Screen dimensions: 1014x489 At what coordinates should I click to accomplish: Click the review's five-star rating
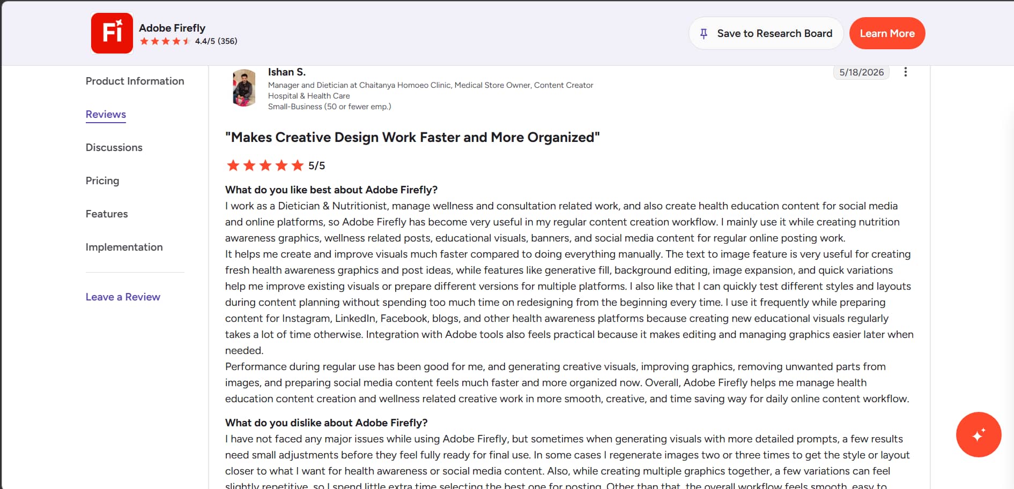[265, 165]
